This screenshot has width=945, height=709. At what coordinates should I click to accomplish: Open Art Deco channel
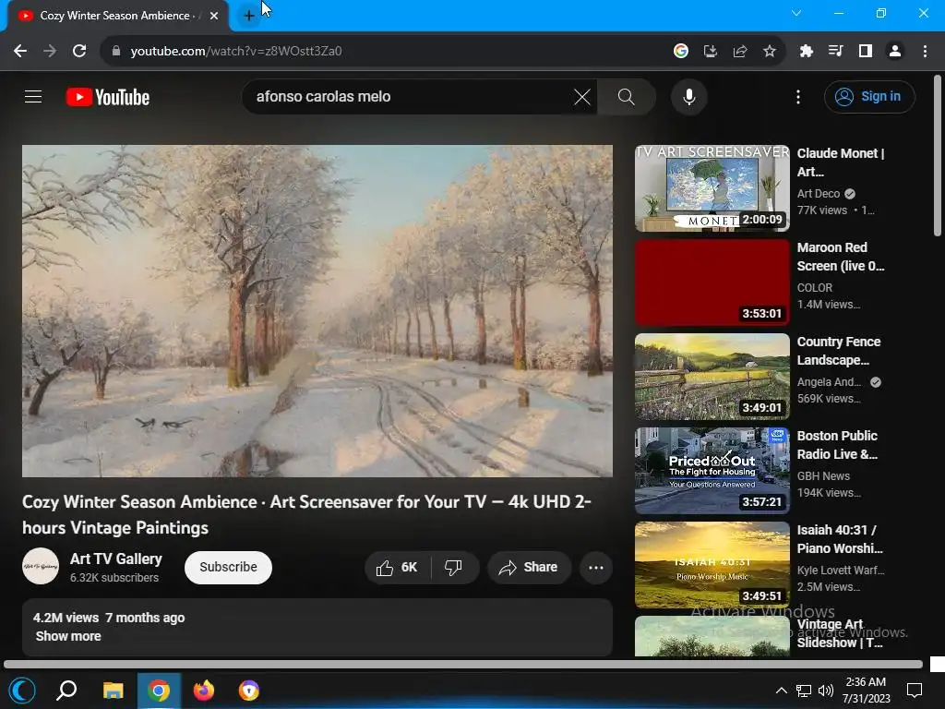(x=818, y=194)
